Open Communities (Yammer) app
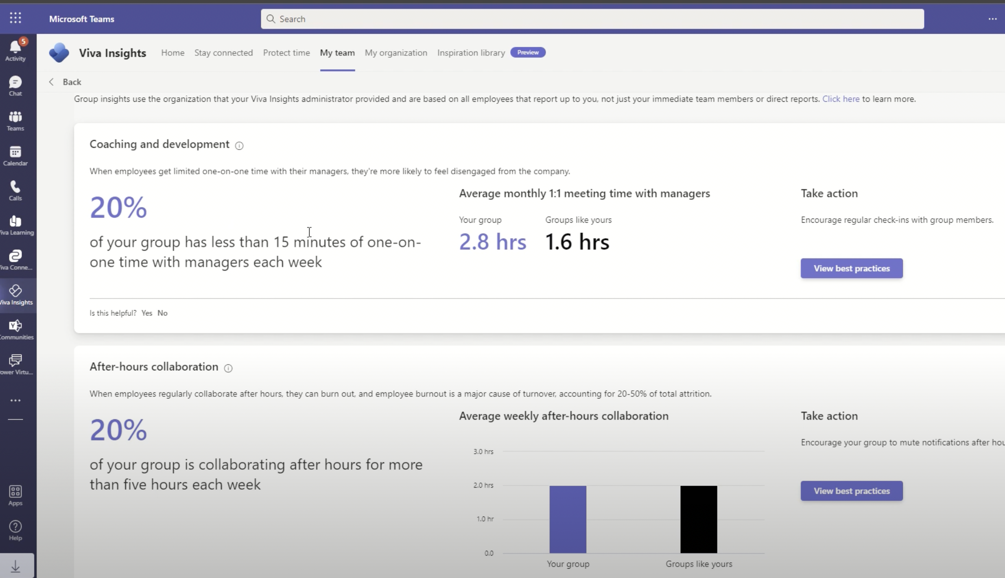This screenshot has height=578, width=1005. (15, 330)
